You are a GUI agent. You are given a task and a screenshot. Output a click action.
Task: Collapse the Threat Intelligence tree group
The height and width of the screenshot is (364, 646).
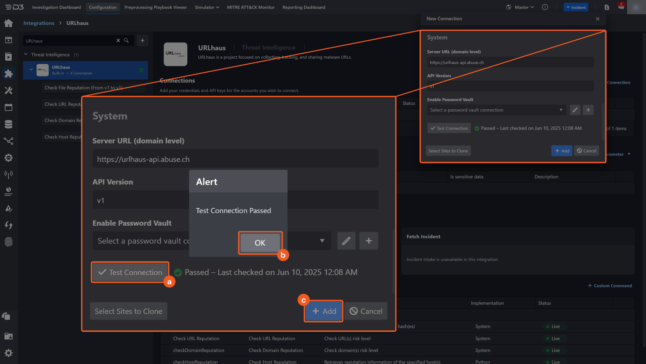pyautogui.click(x=26, y=55)
